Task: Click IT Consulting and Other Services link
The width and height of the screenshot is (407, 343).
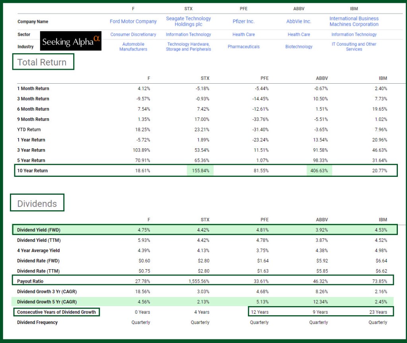Action: [x=354, y=47]
